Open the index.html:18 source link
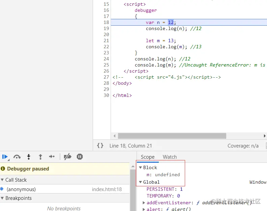 [107, 189]
